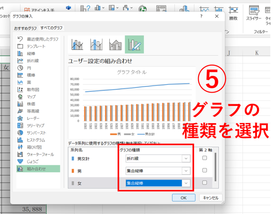The image size is (280, 214).
Task: Choose ヒストグラム chart type in sidebar
Action: coord(35,140)
